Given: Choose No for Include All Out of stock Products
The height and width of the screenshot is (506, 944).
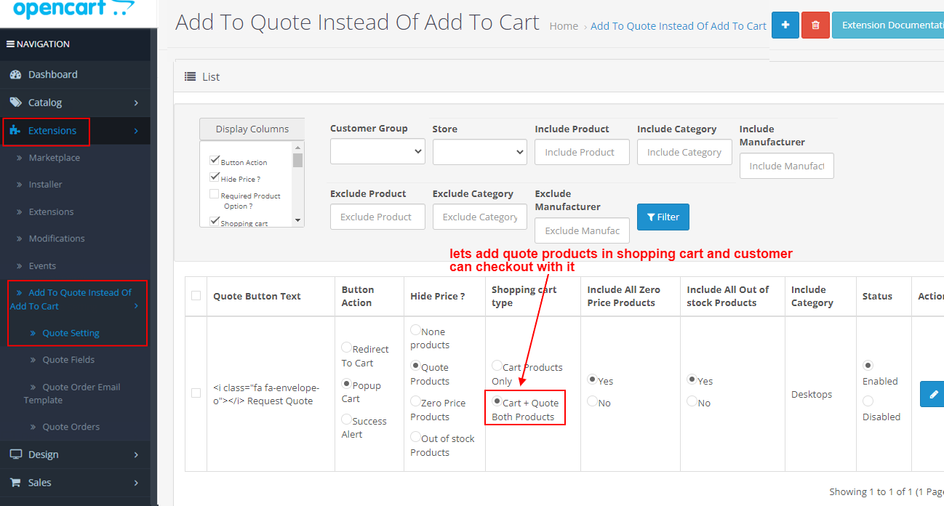Looking at the screenshot, I should [692, 401].
